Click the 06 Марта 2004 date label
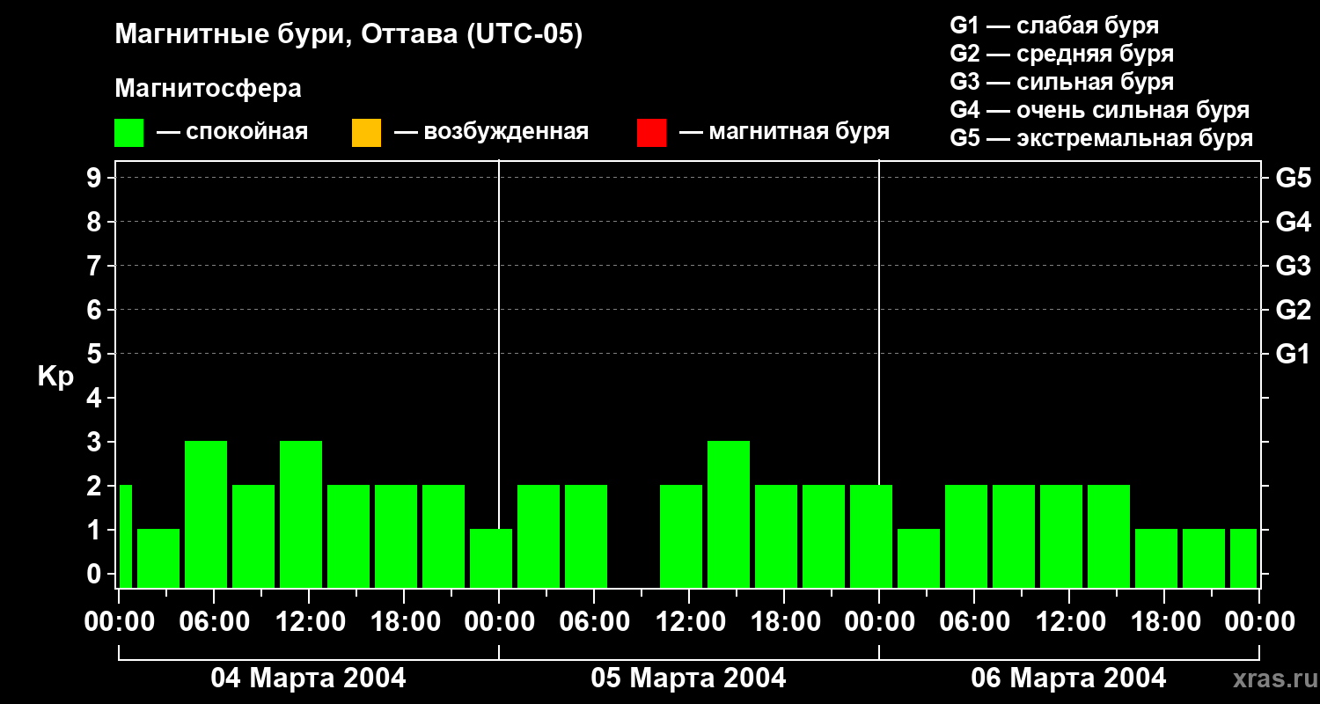 [x=1068, y=678]
